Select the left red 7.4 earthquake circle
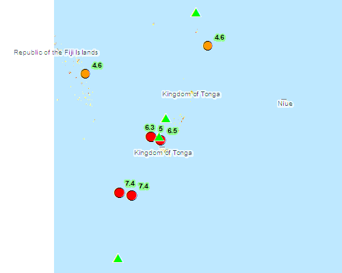Screen dimensions: 342x273 (119, 192)
